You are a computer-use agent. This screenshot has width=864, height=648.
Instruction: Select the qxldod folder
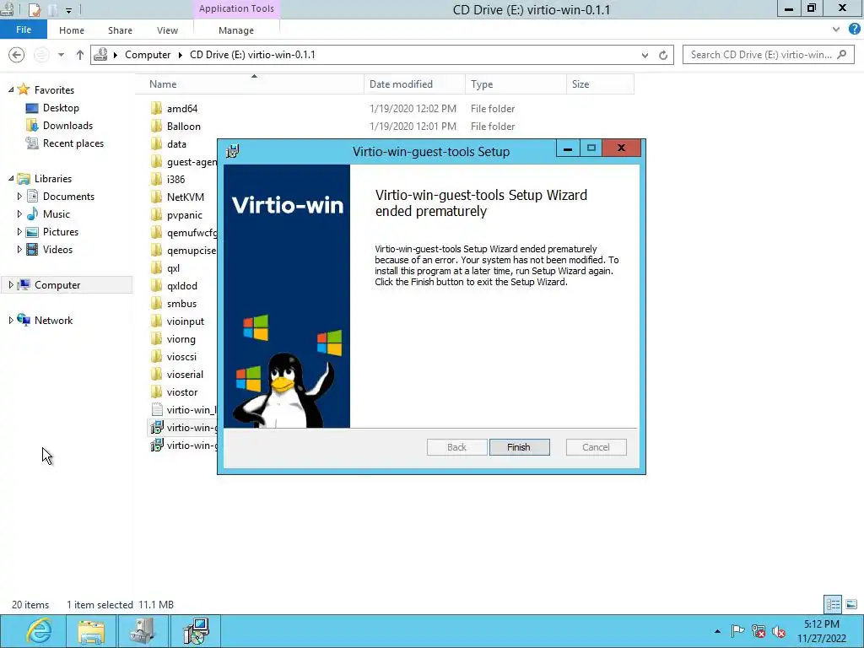coord(182,285)
